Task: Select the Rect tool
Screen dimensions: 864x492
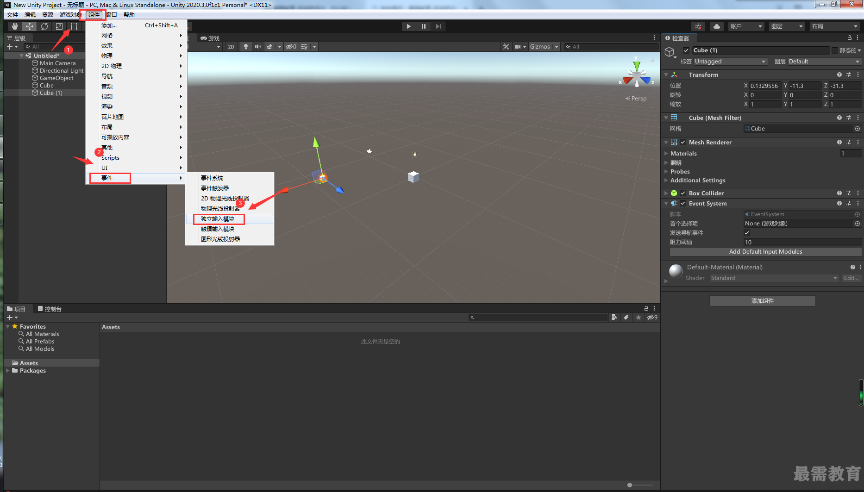Action: (x=74, y=26)
